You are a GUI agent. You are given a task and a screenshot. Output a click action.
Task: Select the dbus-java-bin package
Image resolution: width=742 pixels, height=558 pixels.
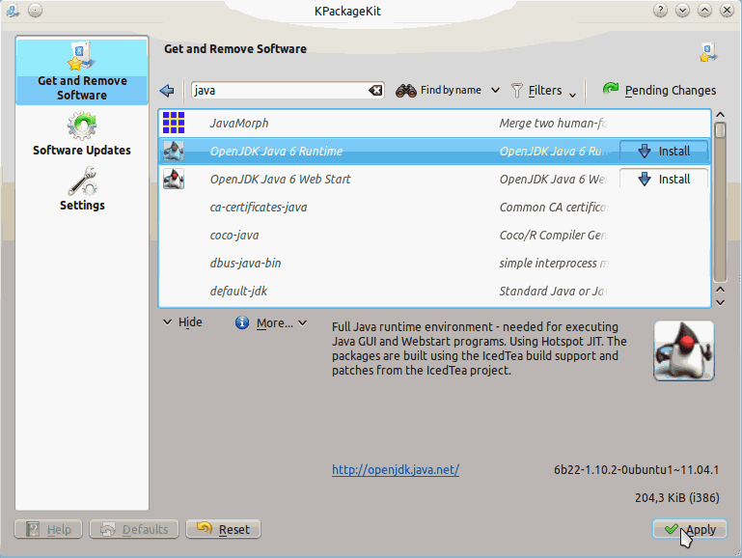coord(245,263)
